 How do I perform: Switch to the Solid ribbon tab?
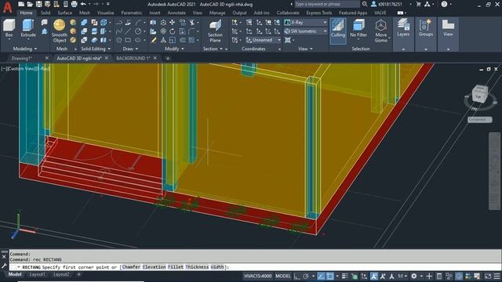click(45, 13)
